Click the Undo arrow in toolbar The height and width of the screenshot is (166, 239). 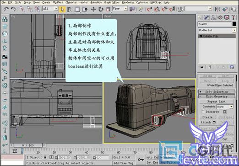[x=6, y=9]
